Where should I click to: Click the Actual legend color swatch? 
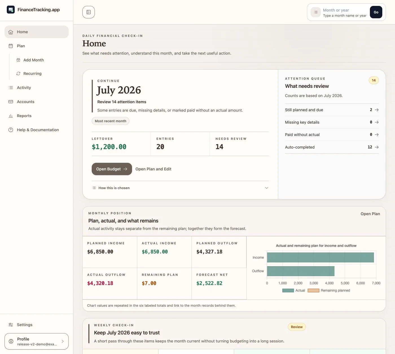(x=288, y=290)
